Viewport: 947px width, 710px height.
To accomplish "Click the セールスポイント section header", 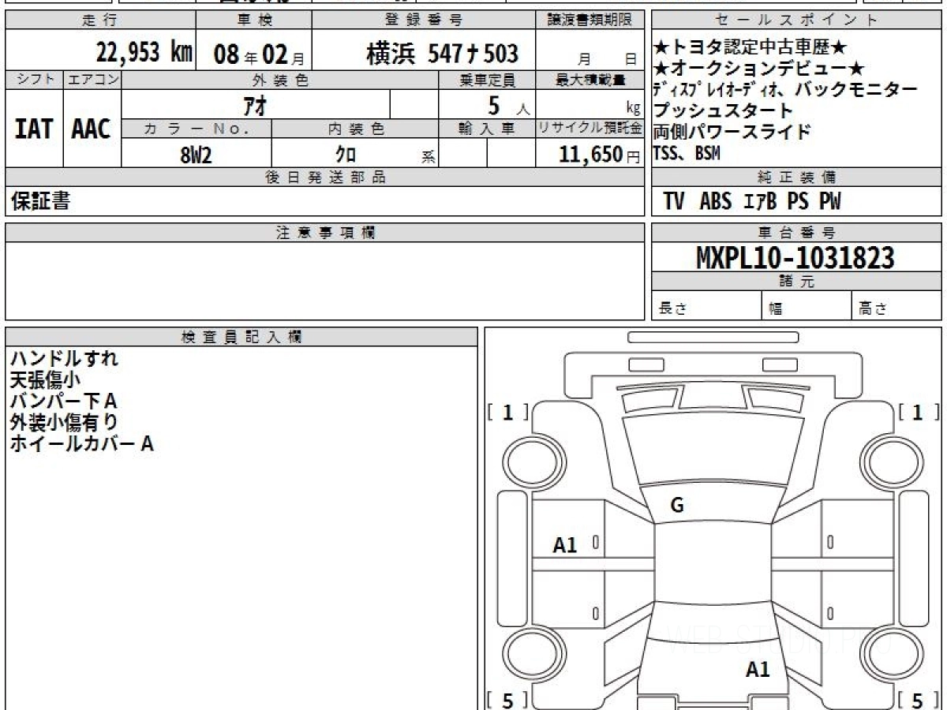I will pos(795,21).
